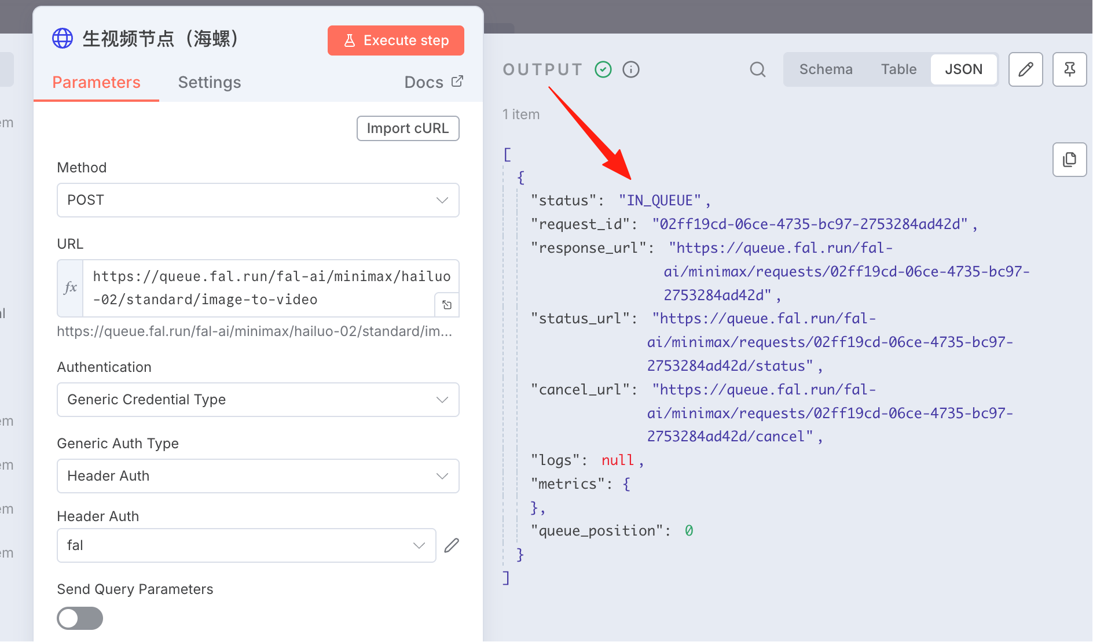Switch the output view to Schema
1093x642 pixels.
point(826,69)
